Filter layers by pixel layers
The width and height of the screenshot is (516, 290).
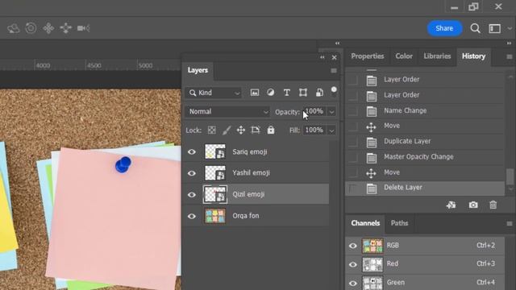pos(255,93)
